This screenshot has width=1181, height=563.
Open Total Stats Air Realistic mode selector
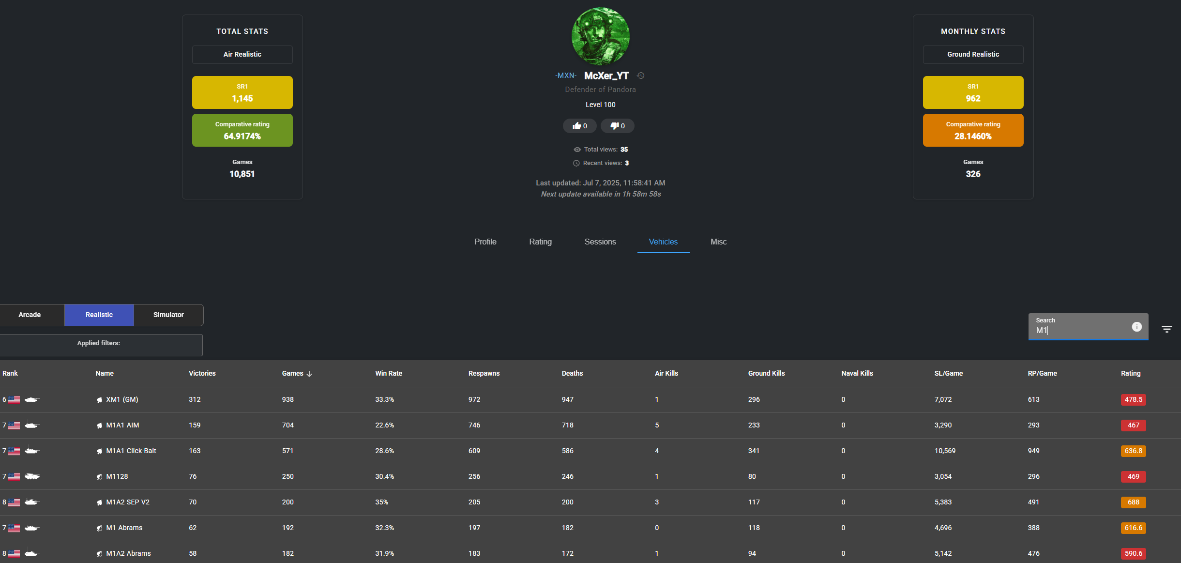coord(242,54)
